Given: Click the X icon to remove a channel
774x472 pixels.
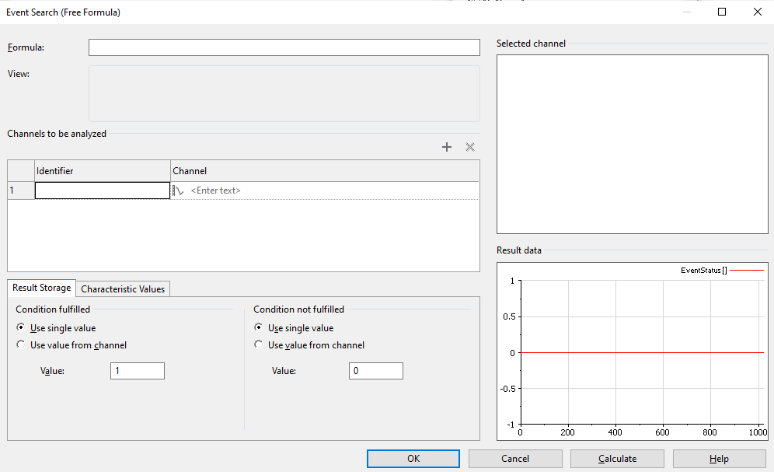Looking at the screenshot, I should (470, 147).
